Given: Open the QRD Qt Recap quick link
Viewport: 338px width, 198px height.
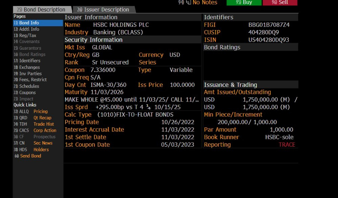Looking at the screenshot, I should 32,118.
